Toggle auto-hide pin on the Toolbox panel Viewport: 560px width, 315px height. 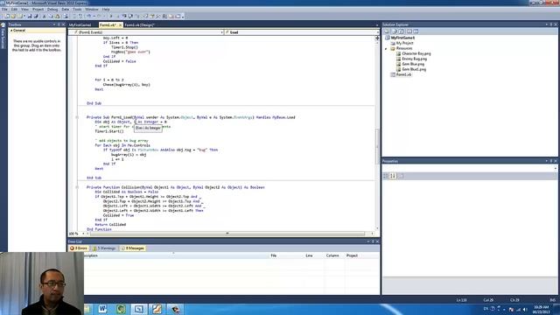pyautogui.click(x=59, y=24)
